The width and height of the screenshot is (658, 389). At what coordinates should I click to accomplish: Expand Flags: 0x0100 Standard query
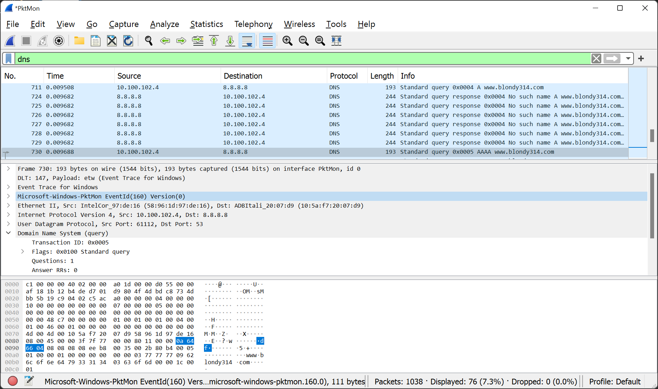[23, 252]
